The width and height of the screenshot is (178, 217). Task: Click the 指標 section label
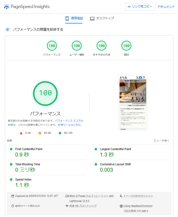(10, 141)
